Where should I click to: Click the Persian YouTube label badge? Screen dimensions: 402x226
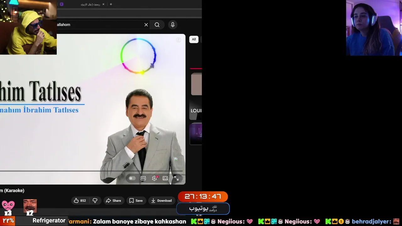click(x=203, y=208)
